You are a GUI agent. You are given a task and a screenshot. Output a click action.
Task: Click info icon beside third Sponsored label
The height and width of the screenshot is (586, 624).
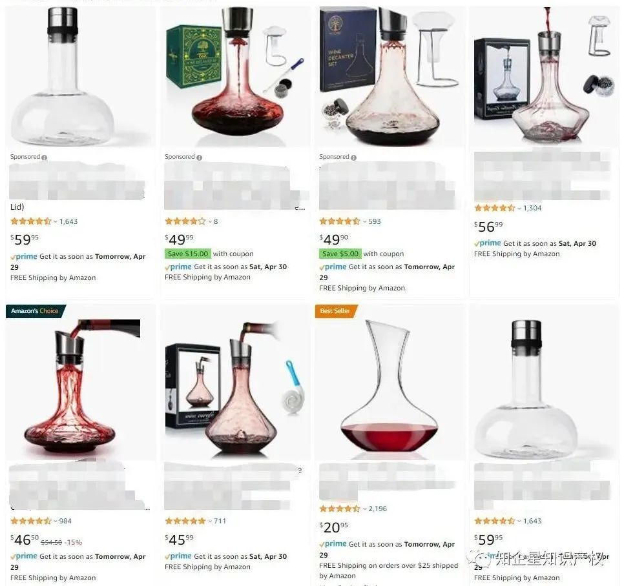(x=353, y=157)
